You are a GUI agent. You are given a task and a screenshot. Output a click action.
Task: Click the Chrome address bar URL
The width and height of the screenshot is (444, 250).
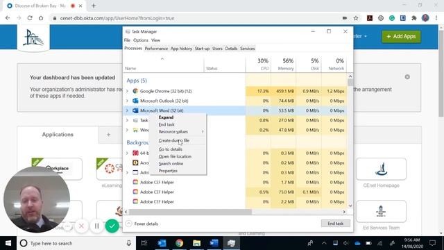click(x=117, y=18)
